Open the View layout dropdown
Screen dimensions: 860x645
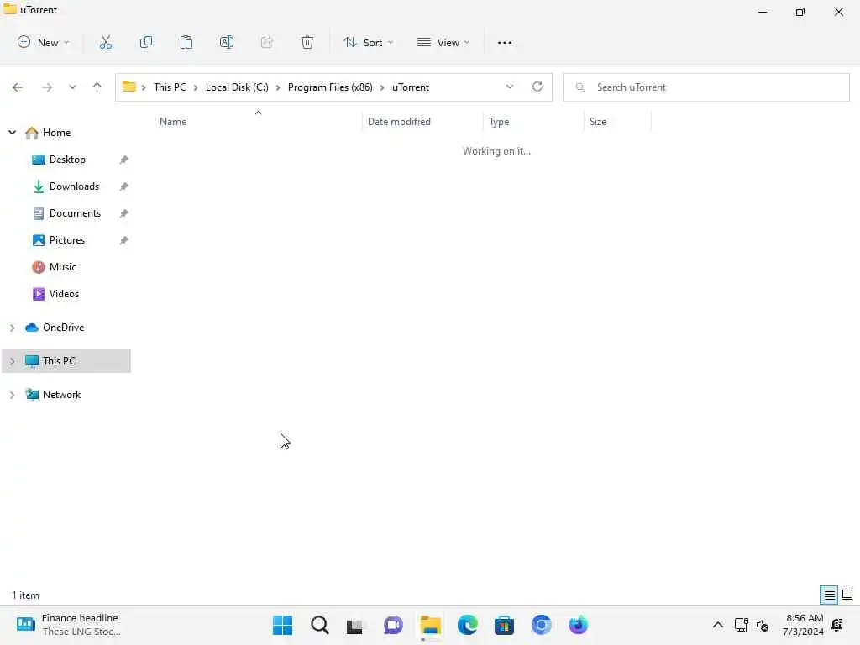pos(443,42)
